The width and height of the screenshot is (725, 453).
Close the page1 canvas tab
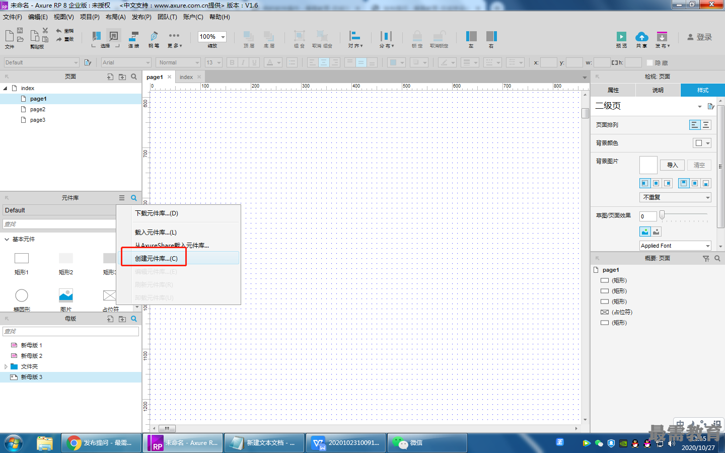[170, 77]
